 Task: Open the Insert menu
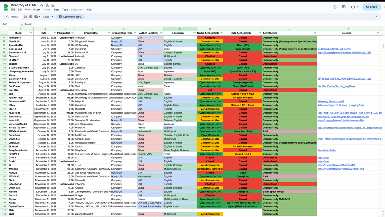[36, 10]
